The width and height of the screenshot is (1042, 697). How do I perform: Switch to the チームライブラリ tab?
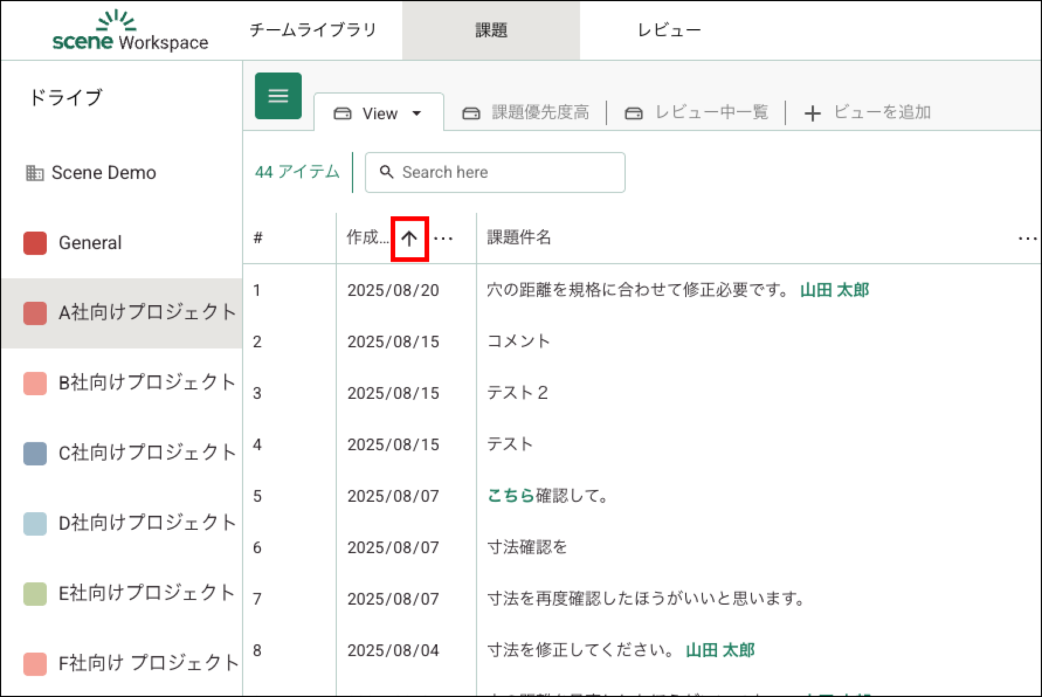313,30
